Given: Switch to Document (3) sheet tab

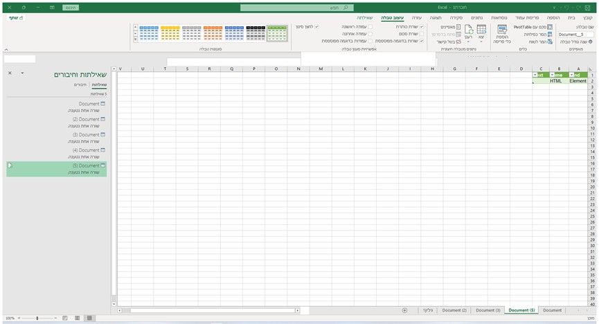Looking at the screenshot, I should click(488, 310).
